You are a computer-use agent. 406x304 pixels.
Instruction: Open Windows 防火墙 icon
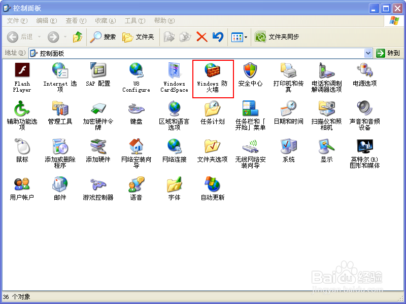click(212, 78)
